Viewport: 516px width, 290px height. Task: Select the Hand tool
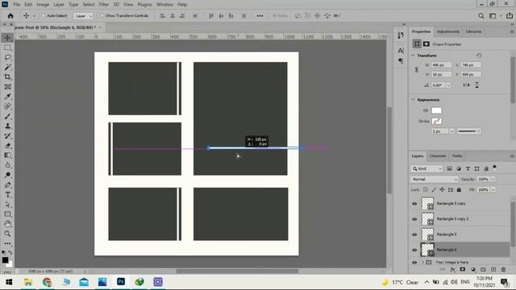coord(7,224)
